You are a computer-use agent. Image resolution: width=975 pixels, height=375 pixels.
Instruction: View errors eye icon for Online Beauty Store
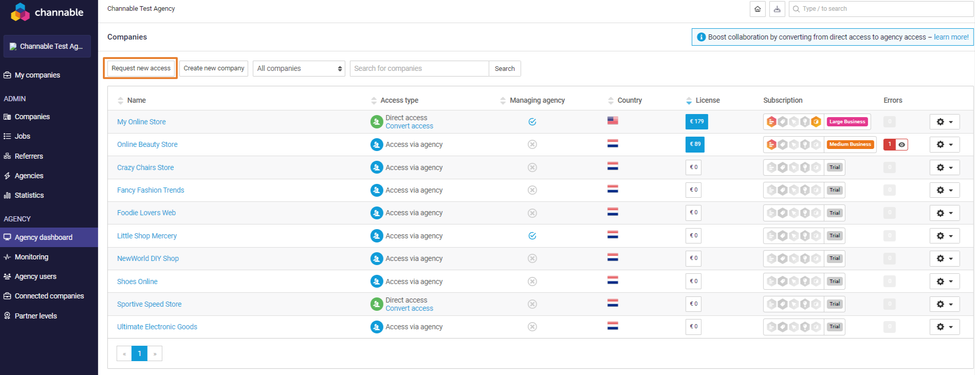(902, 145)
